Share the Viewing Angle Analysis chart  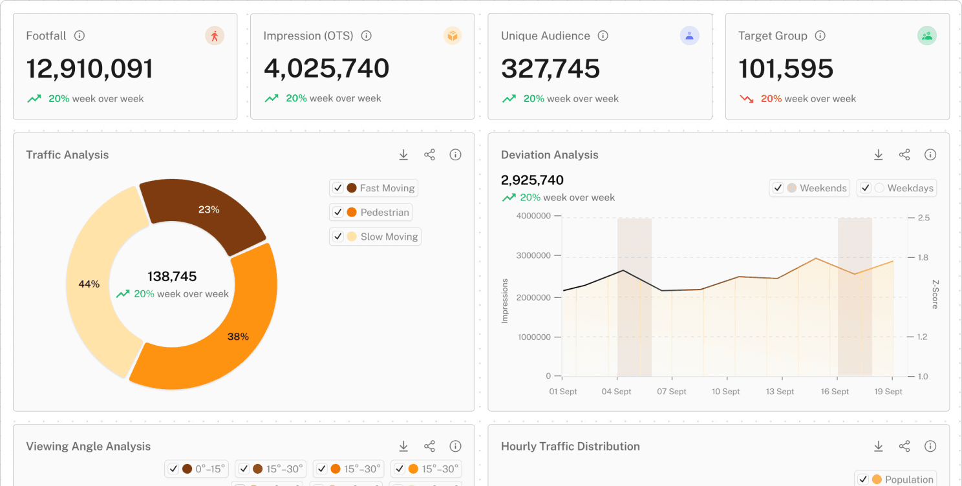click(x=429, y=447)
